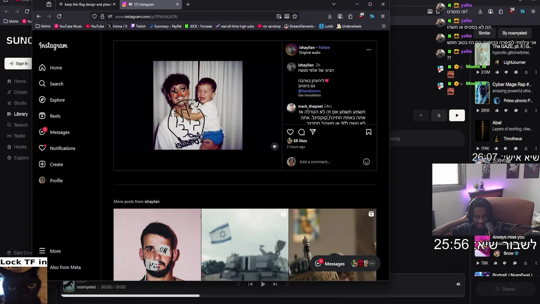Open post more options three dots
Screen dimensions: 540x304
click(x=369, y=50)
